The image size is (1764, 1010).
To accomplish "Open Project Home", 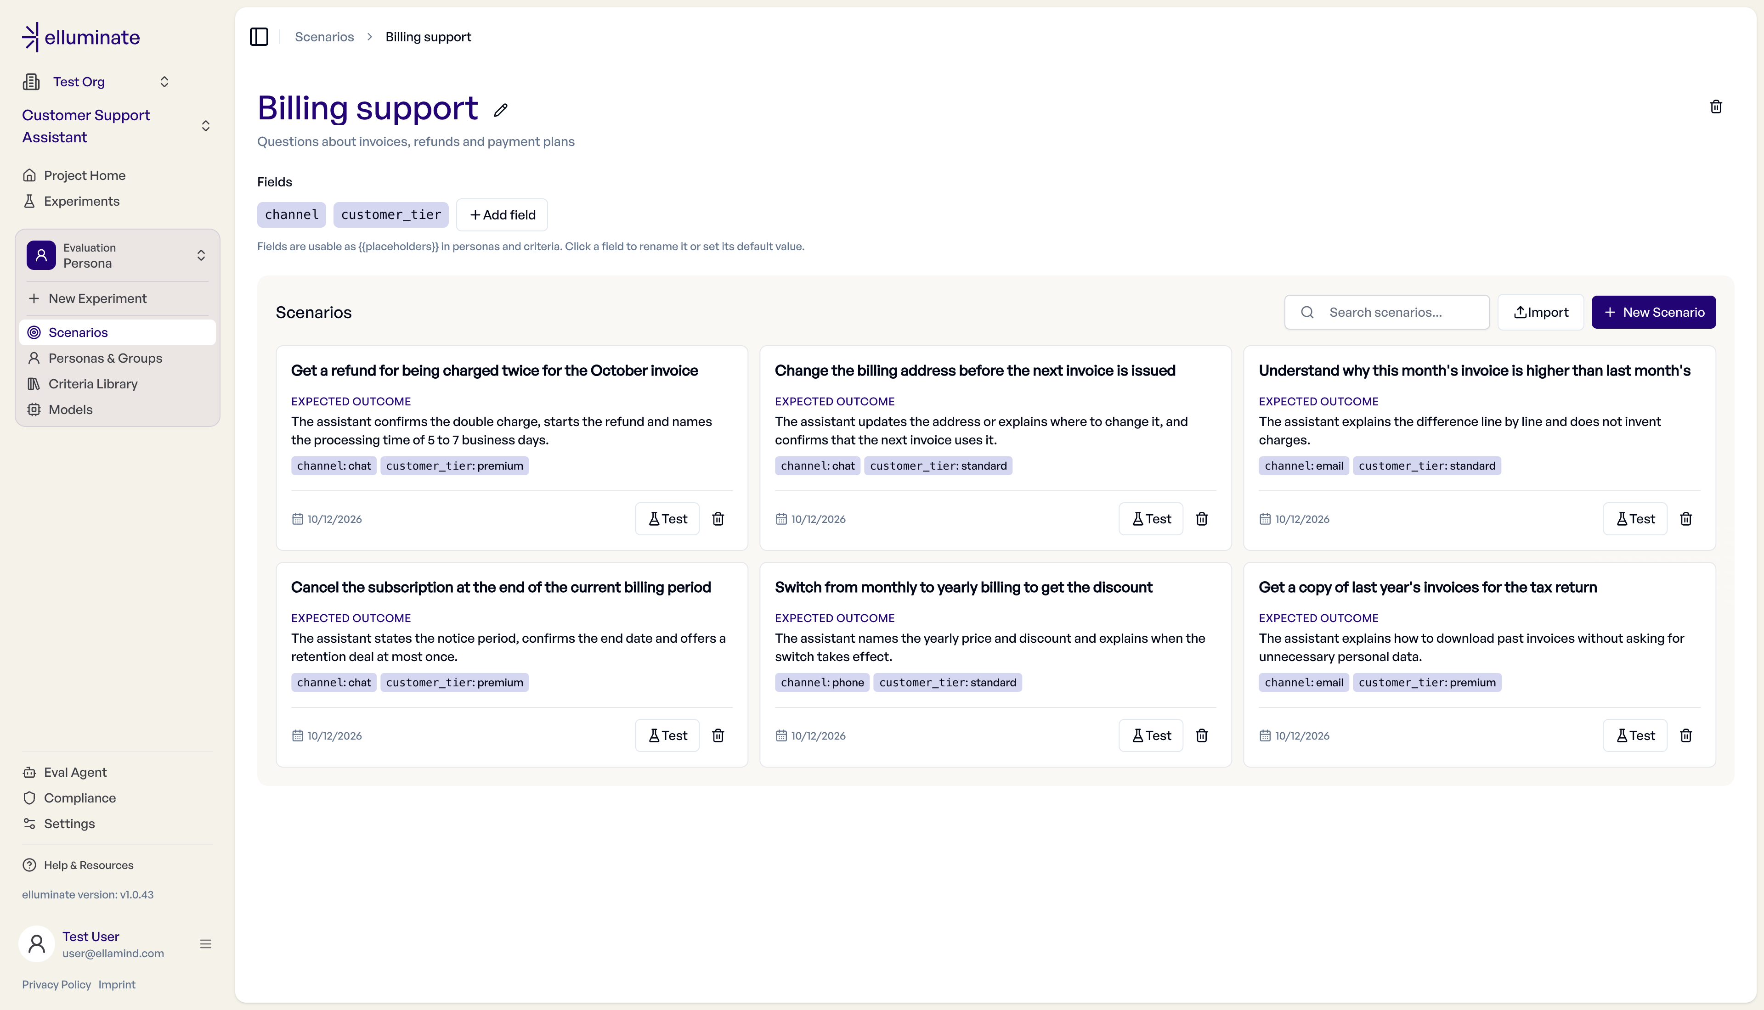I will (84, 175).
